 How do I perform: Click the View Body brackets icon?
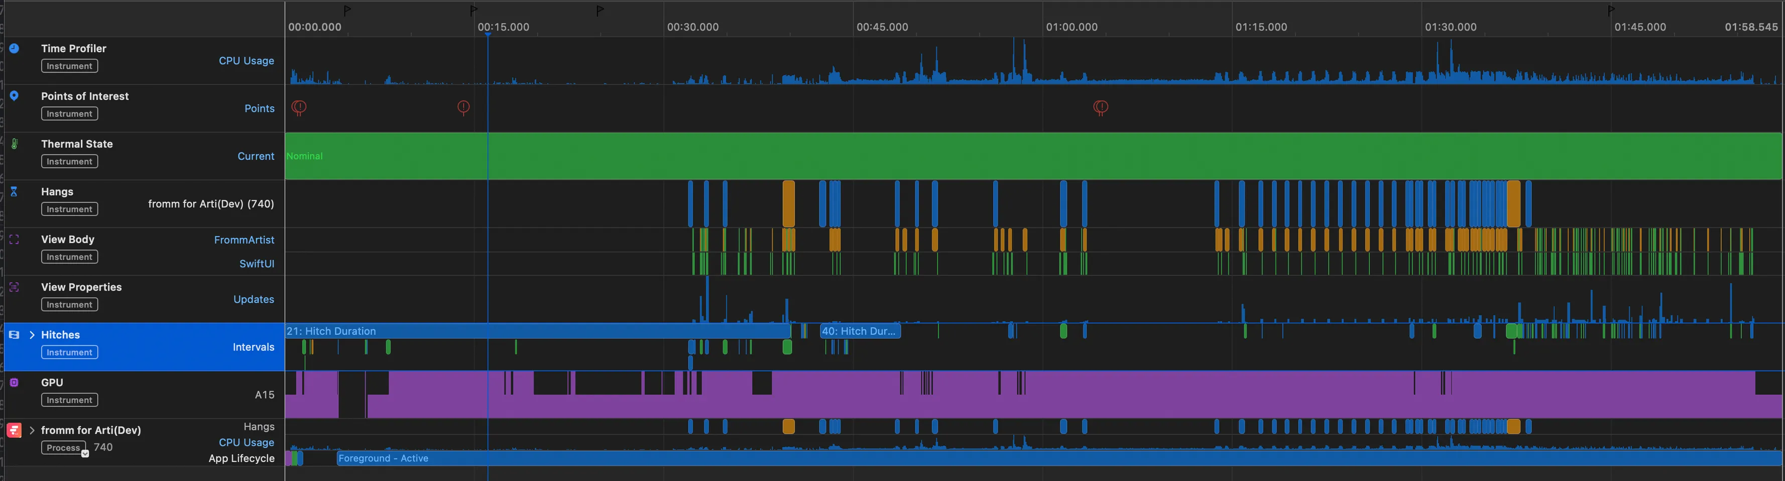tap(14, 239)
